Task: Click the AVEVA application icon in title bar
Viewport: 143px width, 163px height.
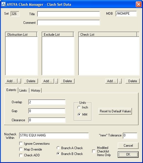Action: [x=4, y=4]
